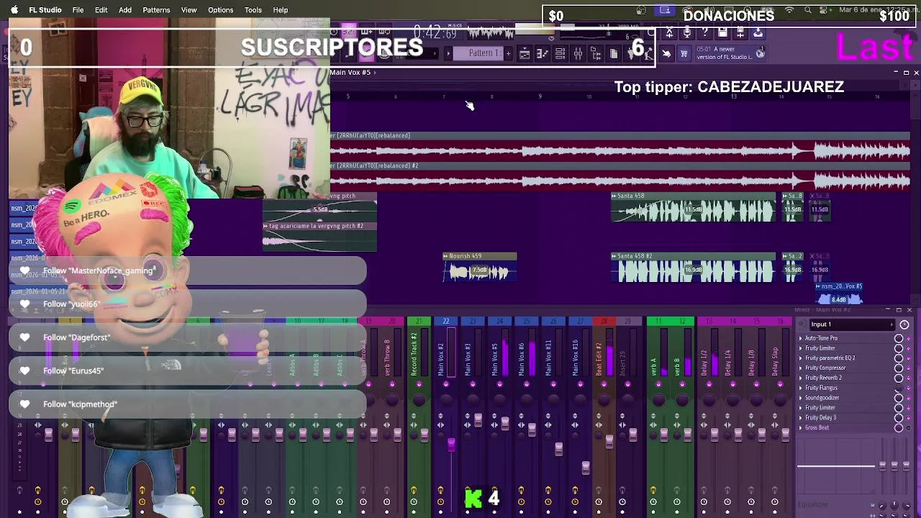Select the Record Track #2 mixer track label
Viewport: 921px width, 518px height.
414,354
